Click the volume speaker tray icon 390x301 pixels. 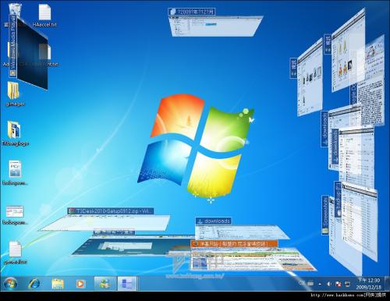click(x=329, y=284)
